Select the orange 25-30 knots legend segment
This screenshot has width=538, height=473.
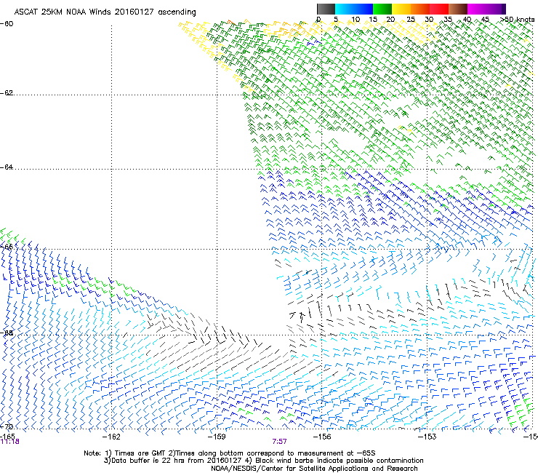coord(420,9)
